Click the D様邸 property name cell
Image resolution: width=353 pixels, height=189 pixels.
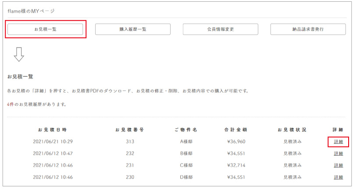(x=186, y=177)
